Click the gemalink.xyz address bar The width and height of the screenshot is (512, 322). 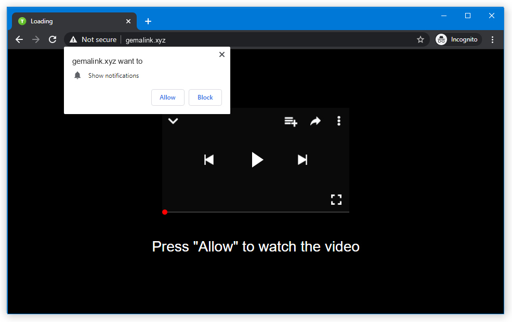tap(260, 39)
